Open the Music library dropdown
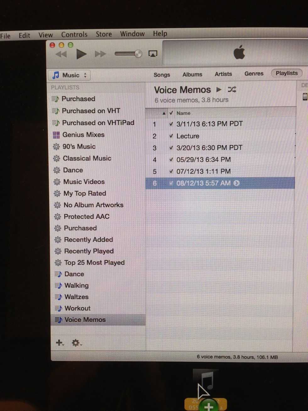Image resolution: width=308 pixels, height=411 pixels. point(69,75)
